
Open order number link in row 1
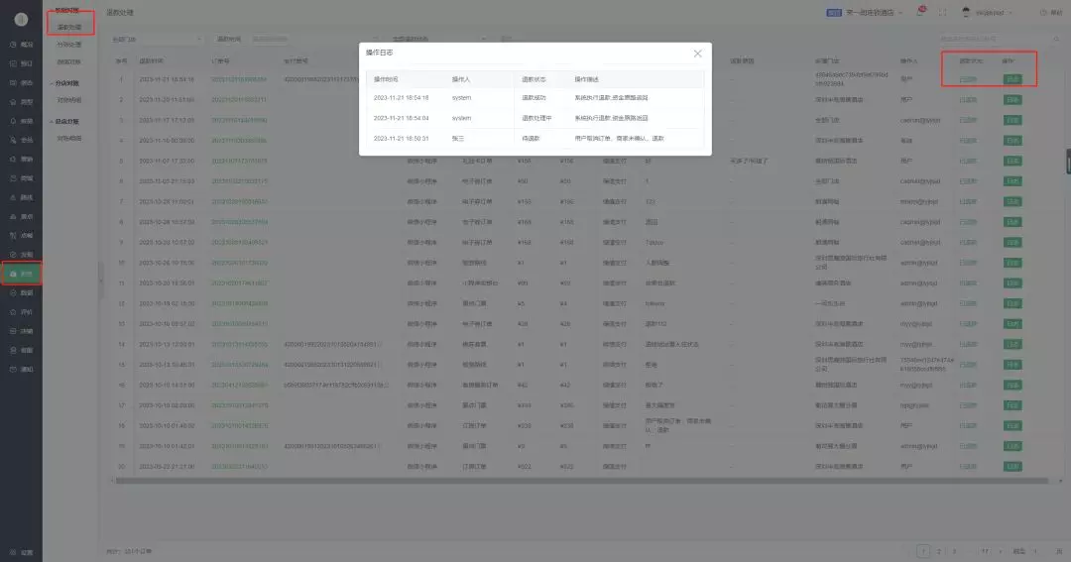click(239, 80)
